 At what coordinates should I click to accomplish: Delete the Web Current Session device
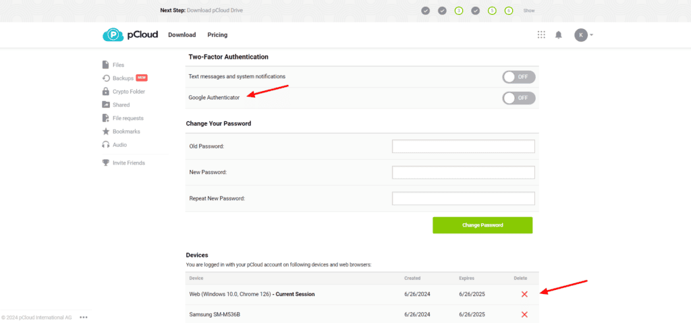tap(524, 295)
